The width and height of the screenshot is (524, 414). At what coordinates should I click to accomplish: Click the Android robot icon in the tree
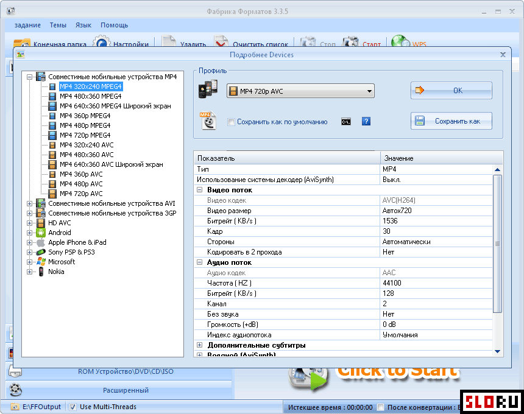point(41,233)
